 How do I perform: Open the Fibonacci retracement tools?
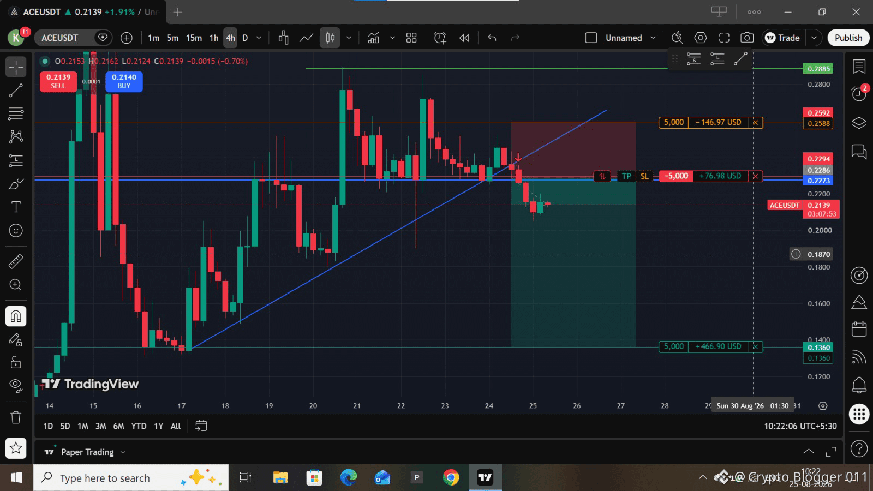16,113
